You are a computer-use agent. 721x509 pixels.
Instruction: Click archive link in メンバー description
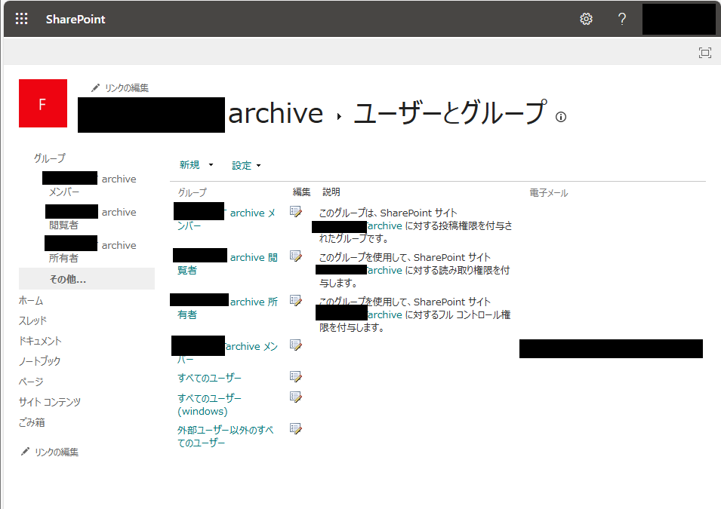[x=385, y=225]
